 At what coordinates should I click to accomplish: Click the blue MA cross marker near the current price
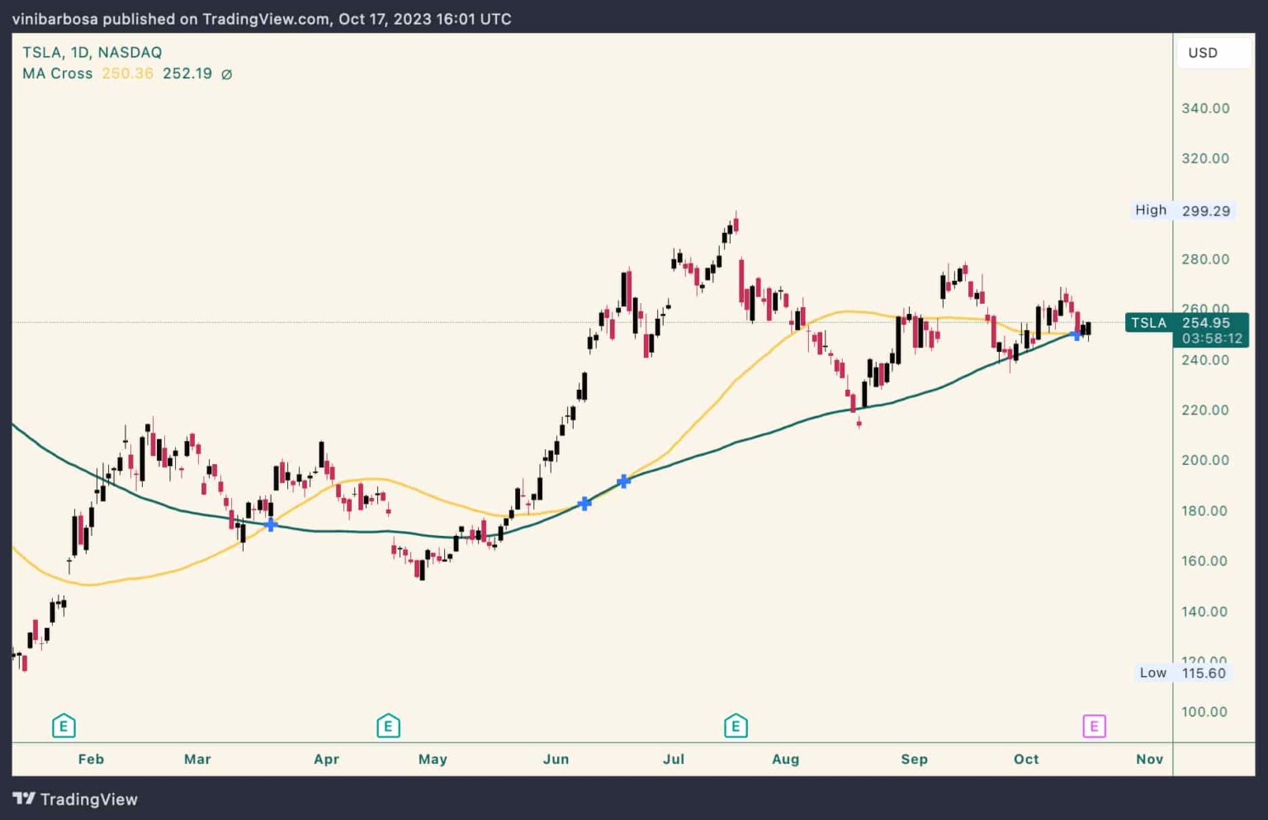tap(1077, 335)
